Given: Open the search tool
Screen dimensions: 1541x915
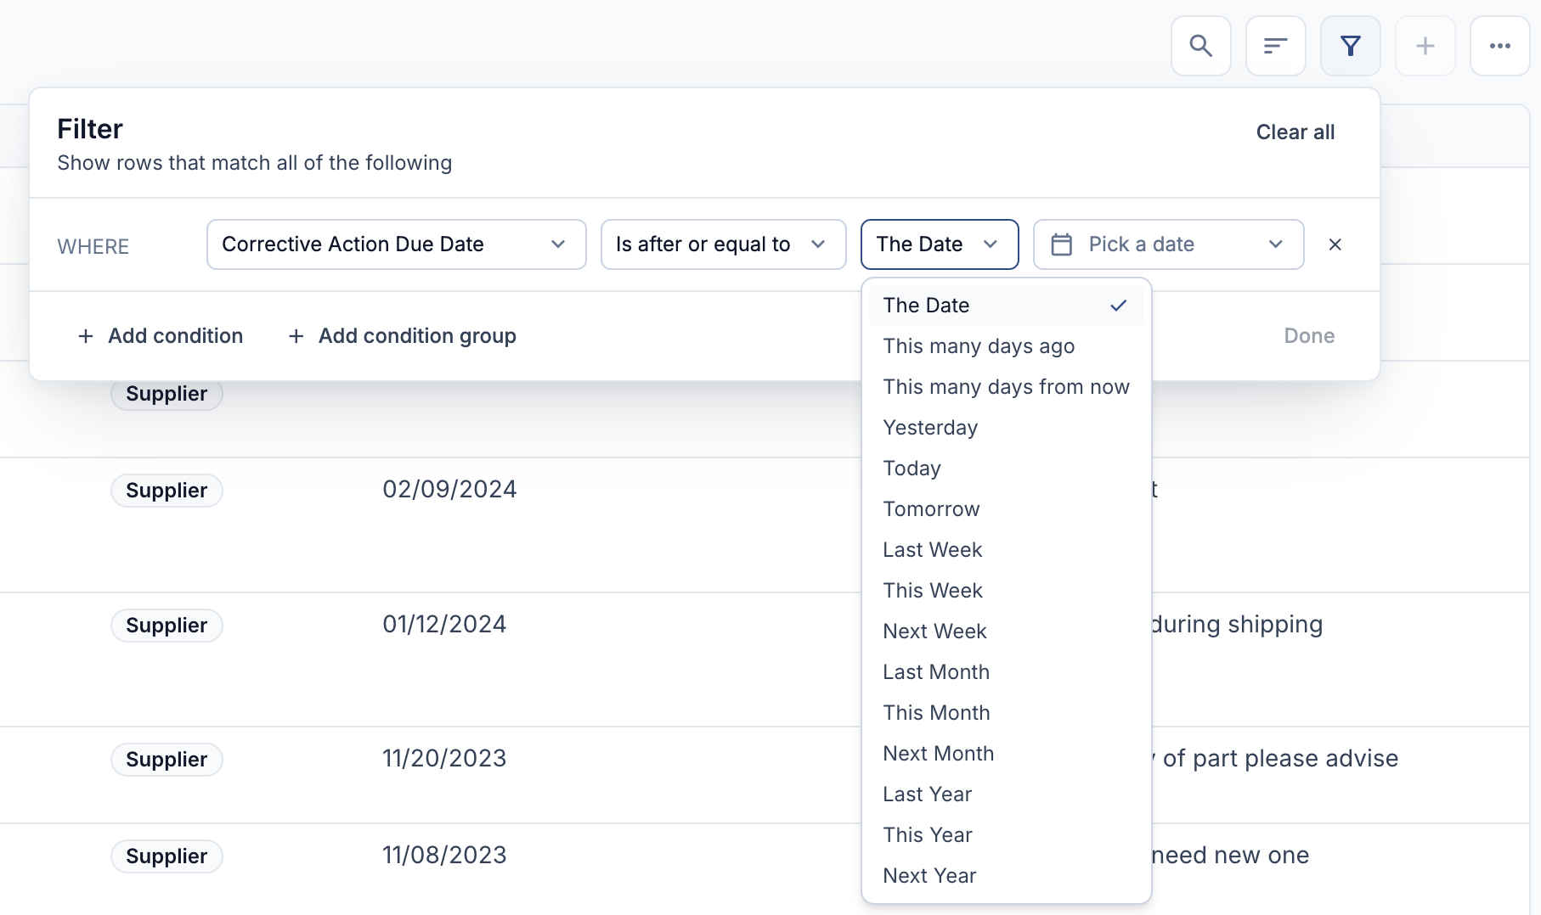Looking at the screenshot, I should [x=1200, y=46].
